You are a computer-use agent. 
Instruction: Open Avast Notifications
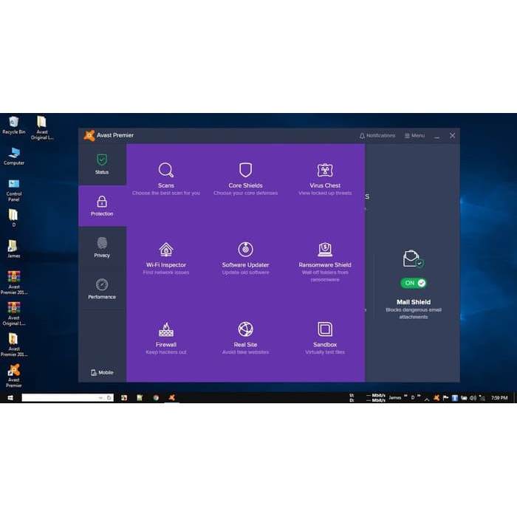377,135
